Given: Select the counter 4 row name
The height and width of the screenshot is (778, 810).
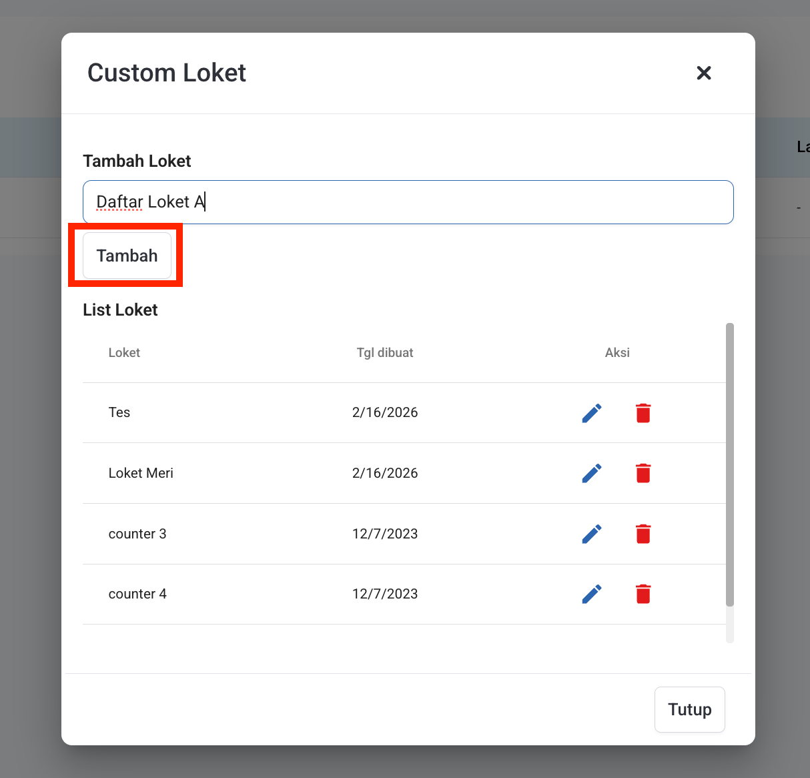Looking at the screenshot, I should coord(137,594).
